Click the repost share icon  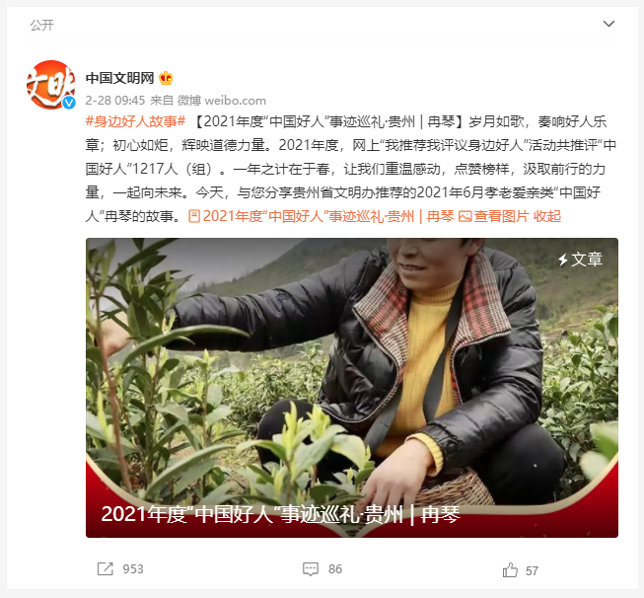tap(106, 568)
